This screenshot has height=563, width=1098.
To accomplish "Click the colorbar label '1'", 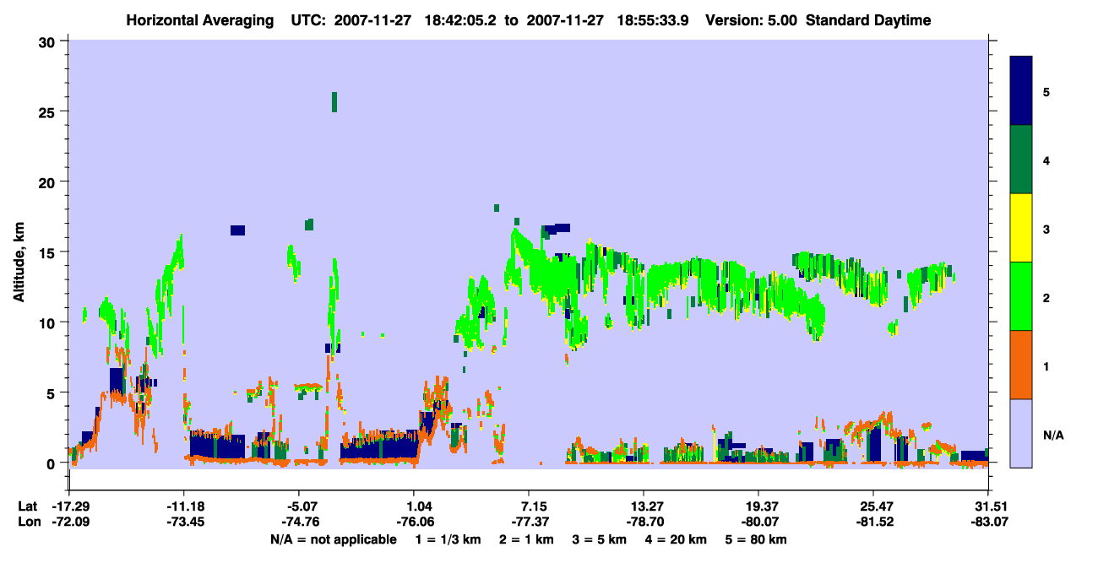I will [1046, 365].
